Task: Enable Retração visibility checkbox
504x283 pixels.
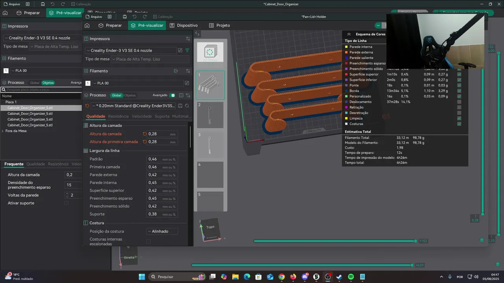Action: 459,107
